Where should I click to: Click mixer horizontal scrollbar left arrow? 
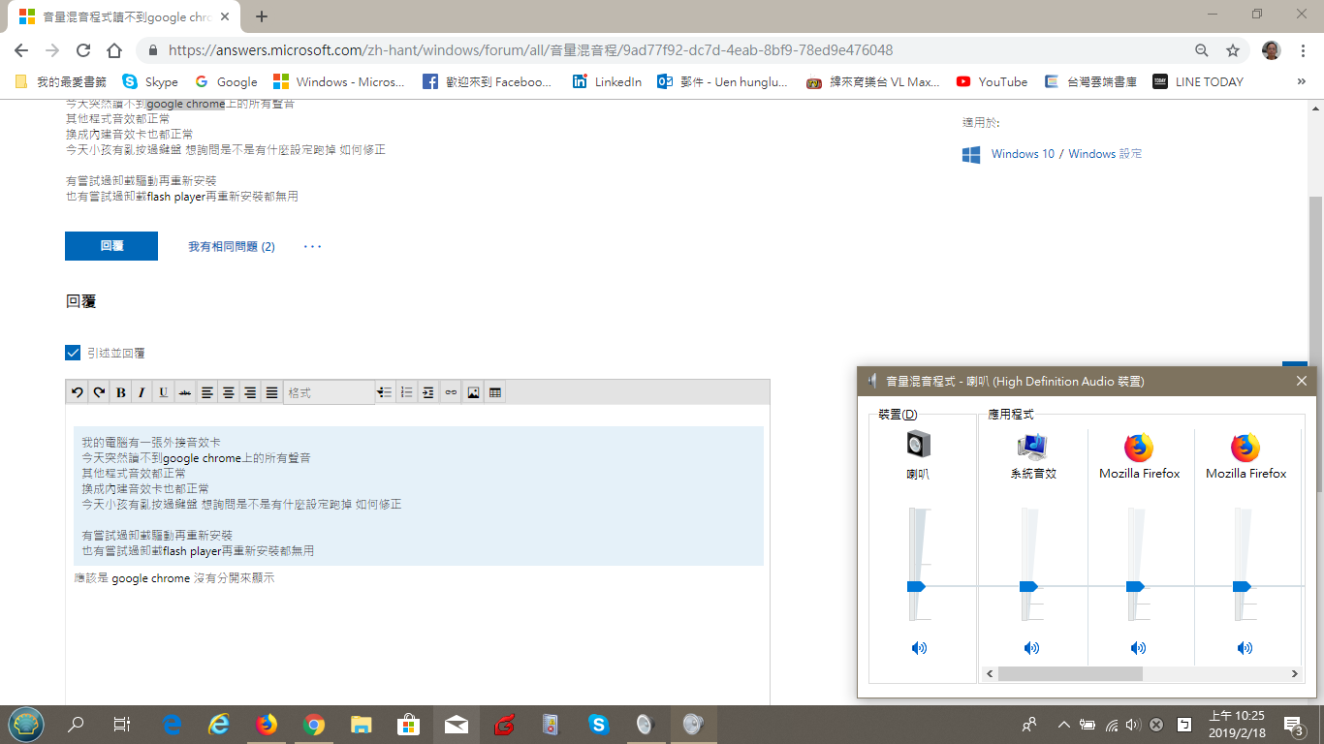991,673
